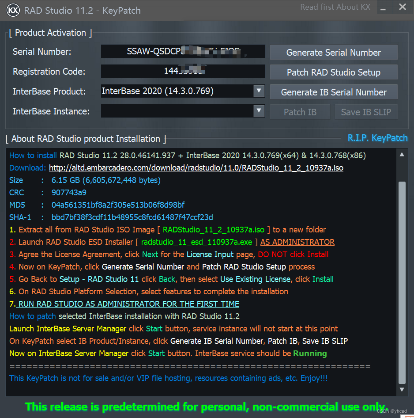The height and width of the screenshot is (418, 414).
Task: Click the 'DO NOT click Install' text
Action: (x=293, y=255)
